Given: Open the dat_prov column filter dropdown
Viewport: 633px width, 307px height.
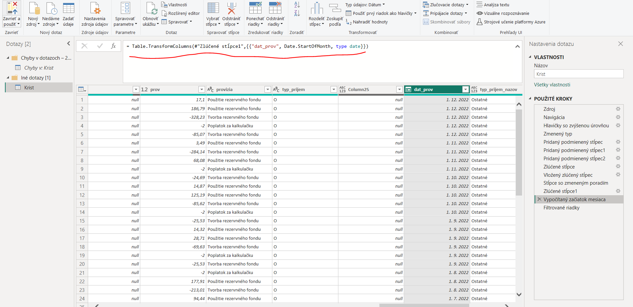Looking at the screenshot, I should pyautogui.click(x=465, y=89).
